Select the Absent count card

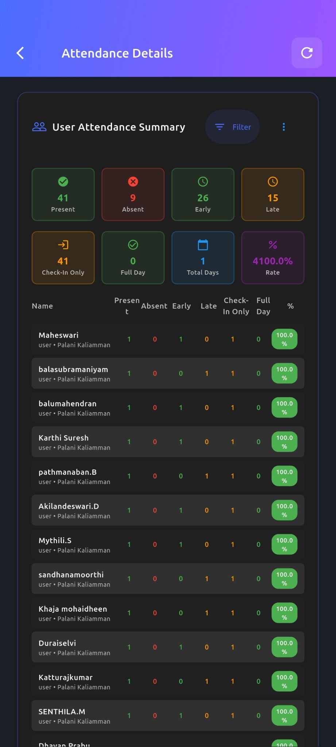[x=133, y=194]
